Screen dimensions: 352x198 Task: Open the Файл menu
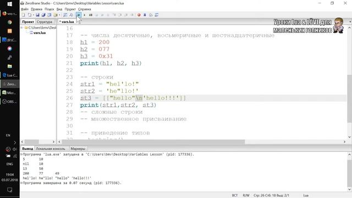click(x=25, y=9)
